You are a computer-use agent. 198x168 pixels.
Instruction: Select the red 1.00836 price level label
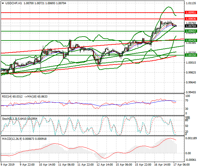(x=191, y=19)
